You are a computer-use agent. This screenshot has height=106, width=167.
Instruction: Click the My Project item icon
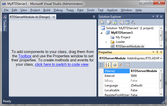[x=112, y=37]
